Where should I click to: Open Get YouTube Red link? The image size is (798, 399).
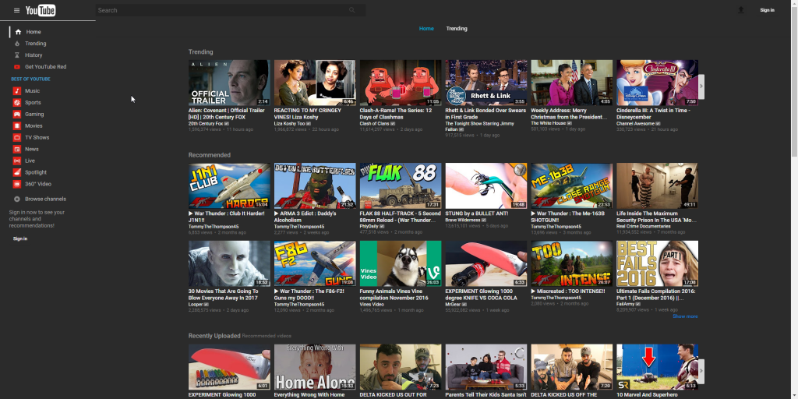coord(45,67)
